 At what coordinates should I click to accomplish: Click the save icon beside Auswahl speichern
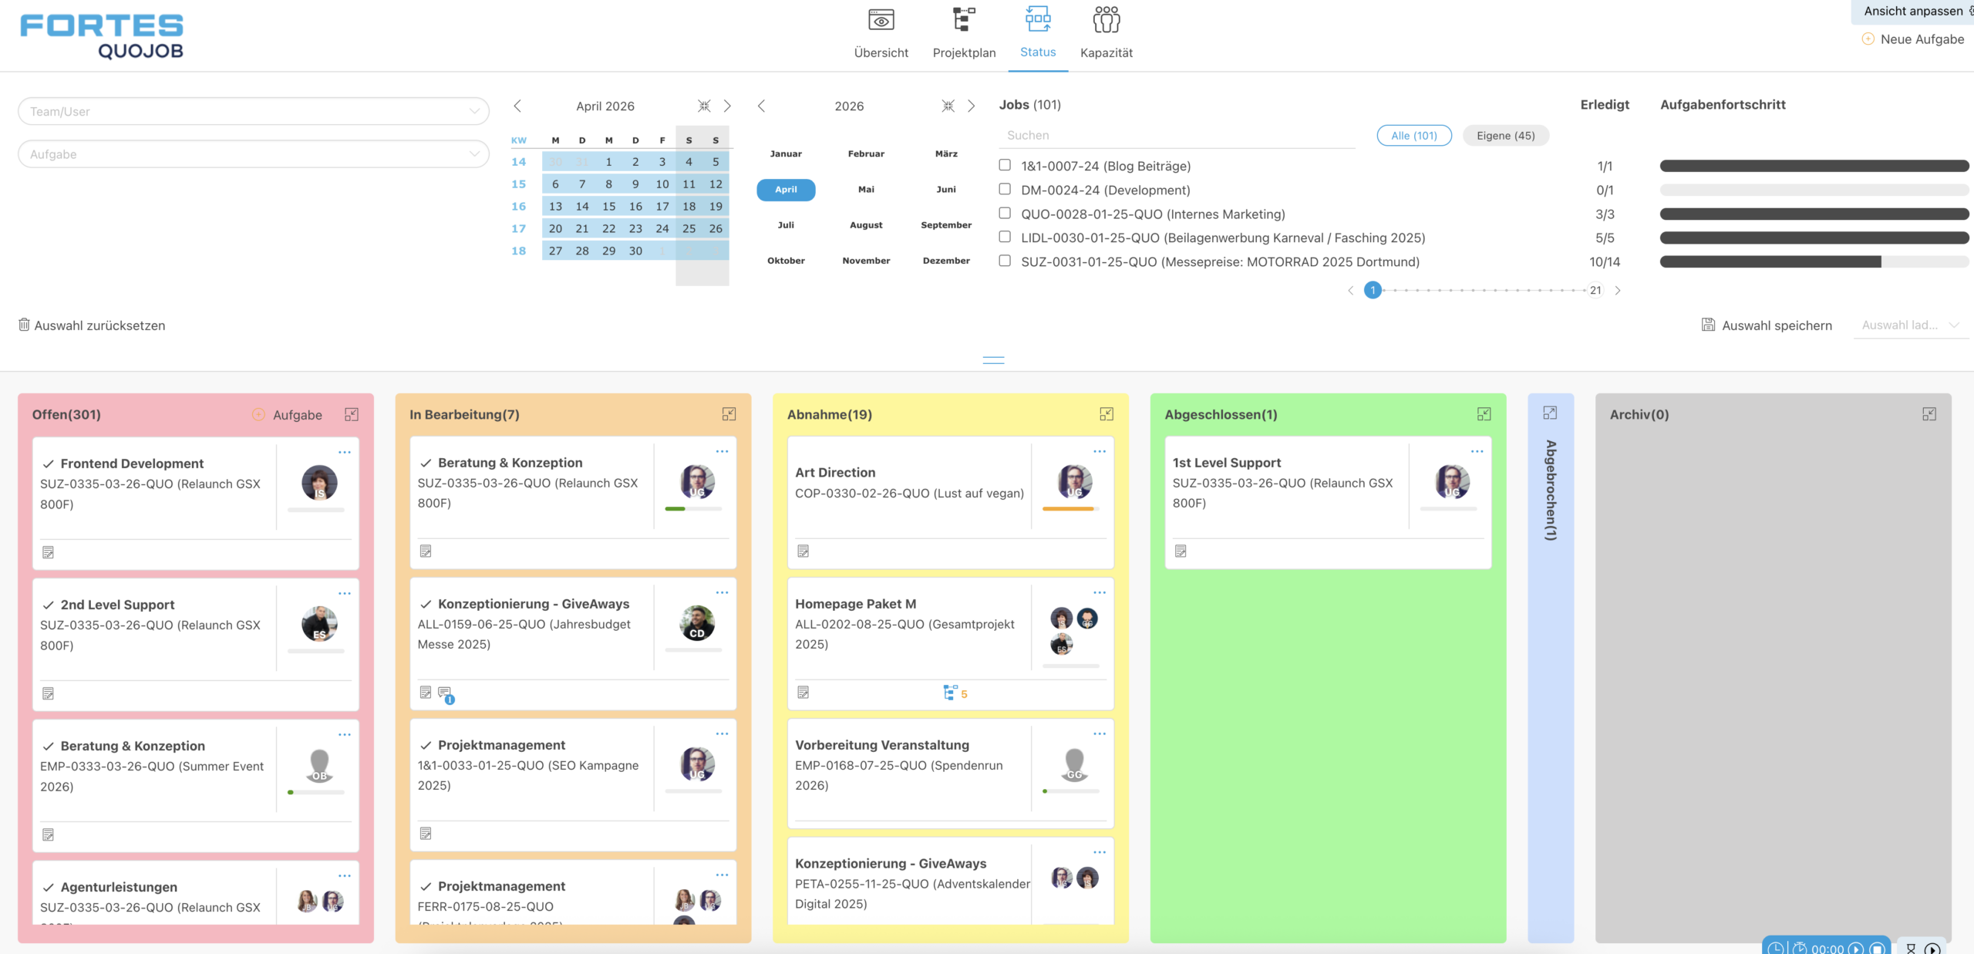click(1708, 325)
